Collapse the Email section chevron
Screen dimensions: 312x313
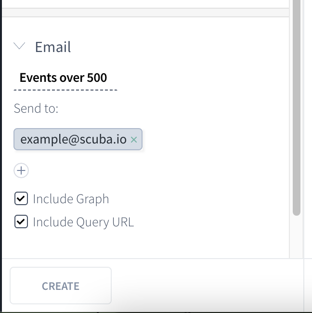click(19, 46)
